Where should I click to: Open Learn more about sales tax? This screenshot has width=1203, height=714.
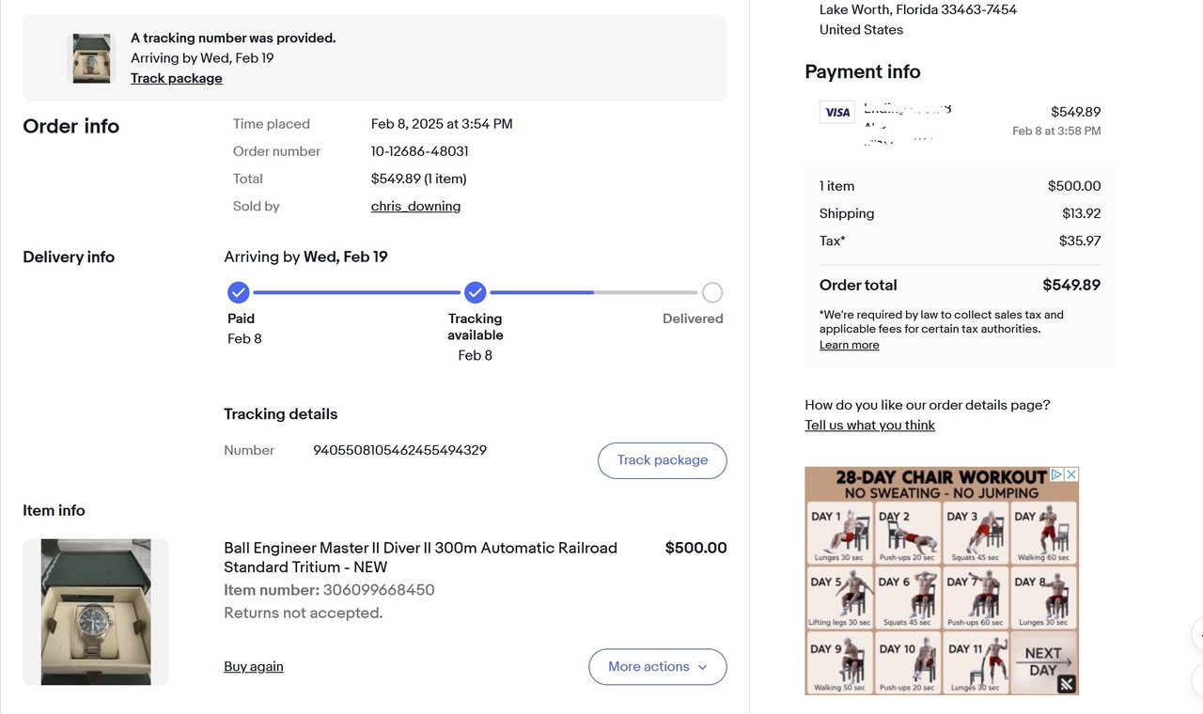pos(850,345)
